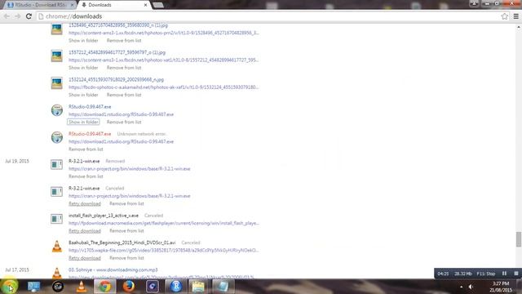Close the RStudio tab
This screenshot has width=522, height=294.
[72, 5]
